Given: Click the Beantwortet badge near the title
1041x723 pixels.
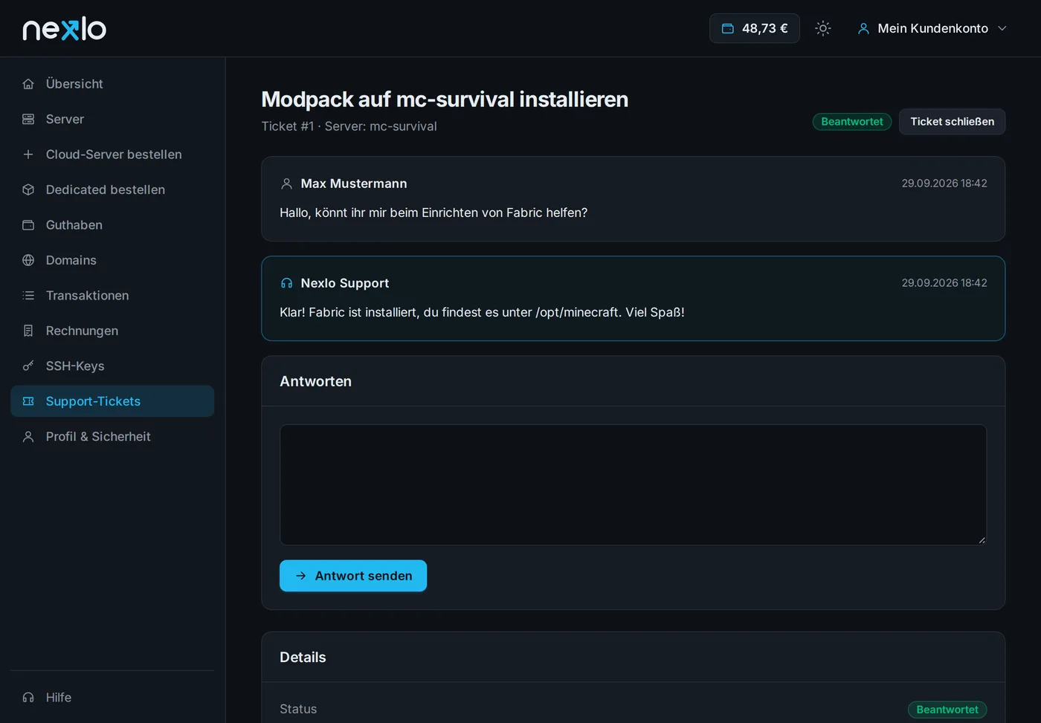Looking at the screenshot, I should (852, 122).
